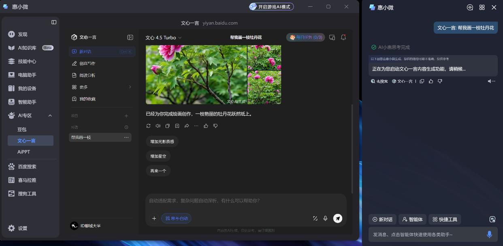Click the plus attachment icon in chat input

click(x=154, y=218)
